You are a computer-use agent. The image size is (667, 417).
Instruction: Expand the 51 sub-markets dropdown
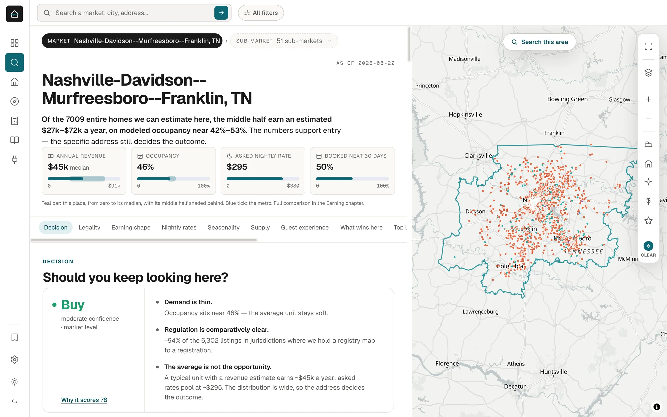pyautogui.click(x=284, y=41)
